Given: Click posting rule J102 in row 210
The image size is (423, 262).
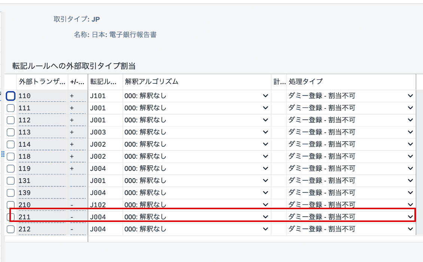Looking at the screenshot, I should [x=106, y=205].
